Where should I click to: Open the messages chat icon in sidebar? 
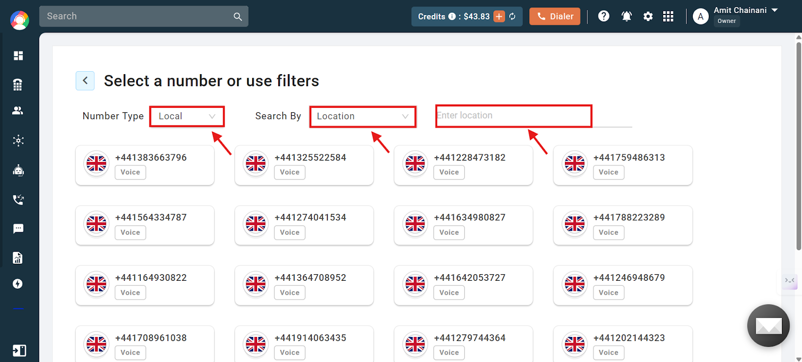pyautogui.click(x=19, y=229)
